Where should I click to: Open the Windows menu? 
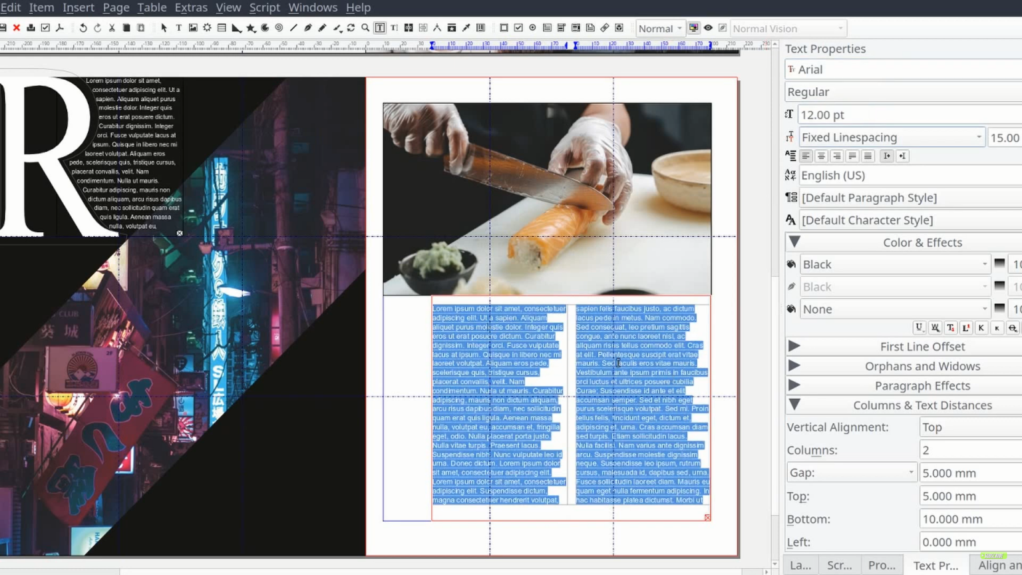tap(313, 7)
